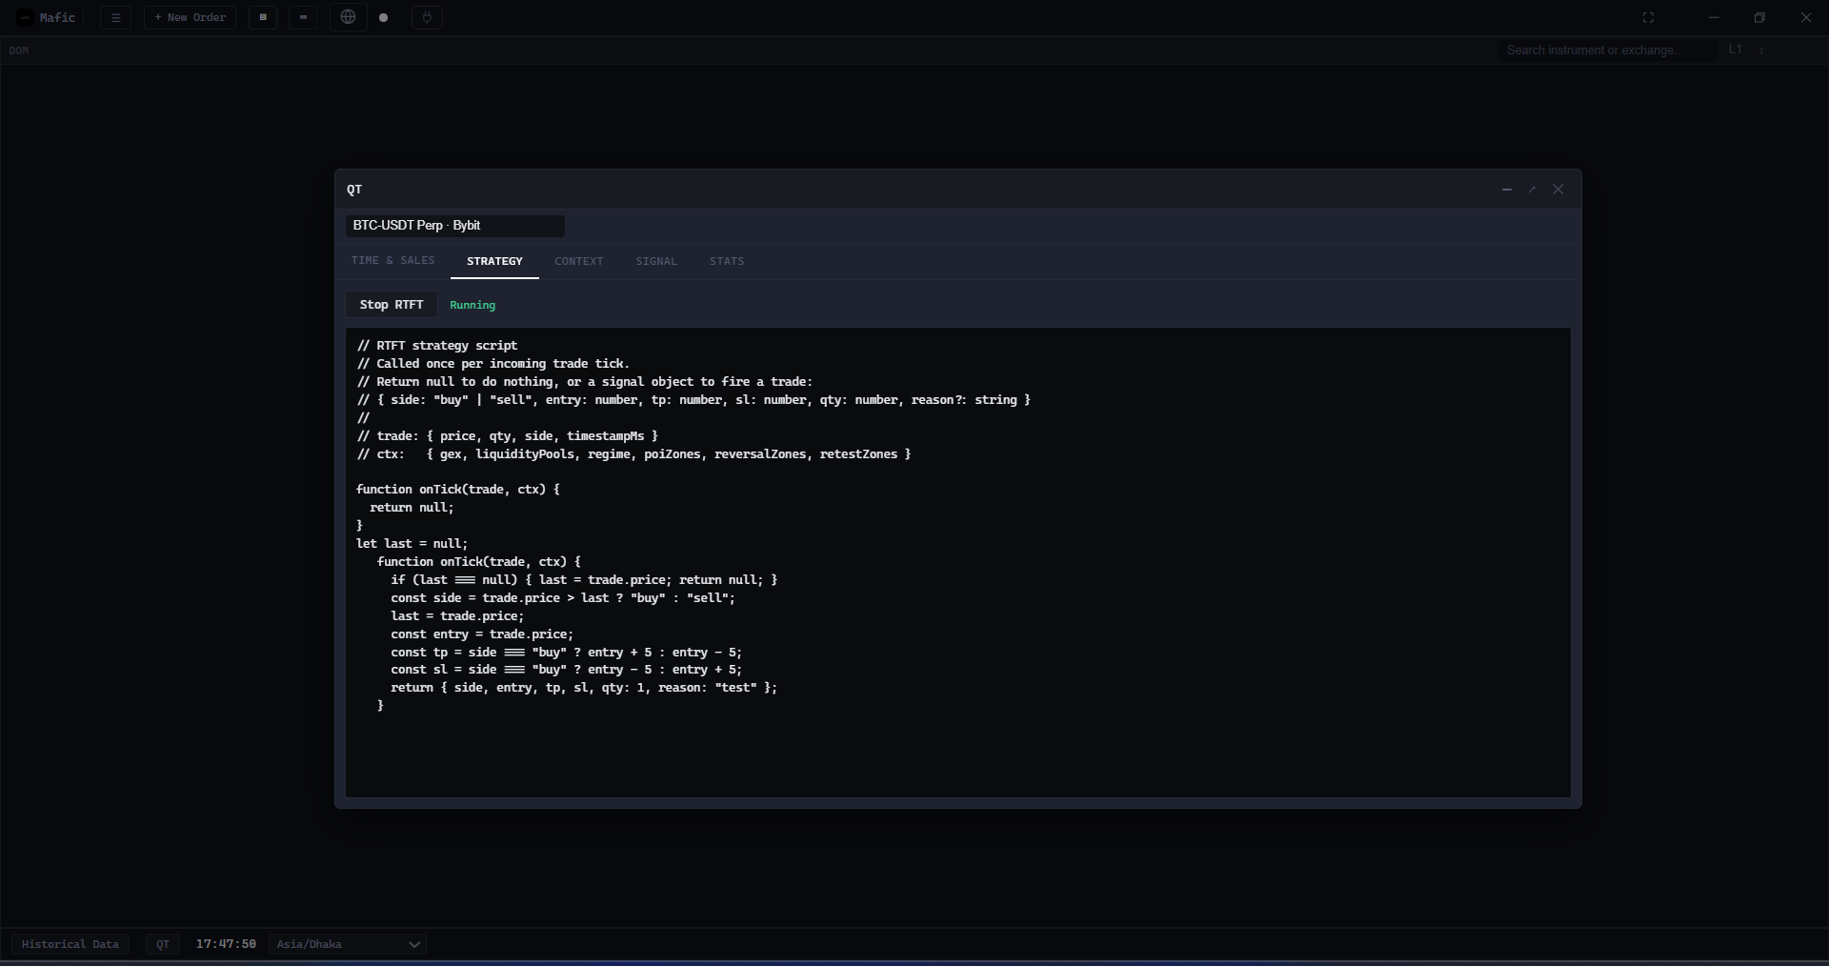Expand the Asia/Dhaka timezone dropdown
The image size is (1829, 966).
[348, 944]
